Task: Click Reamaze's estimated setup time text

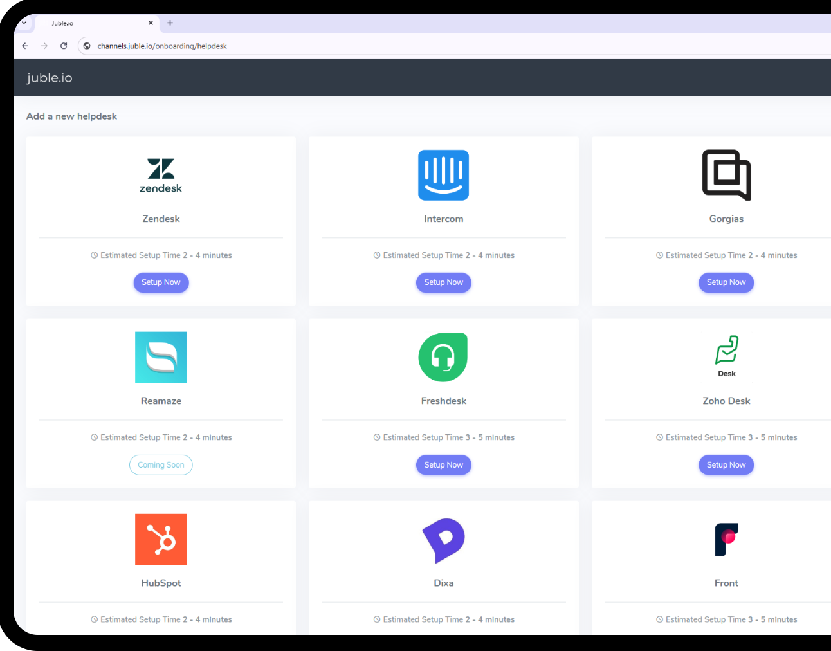Action: tap(166, 437)
